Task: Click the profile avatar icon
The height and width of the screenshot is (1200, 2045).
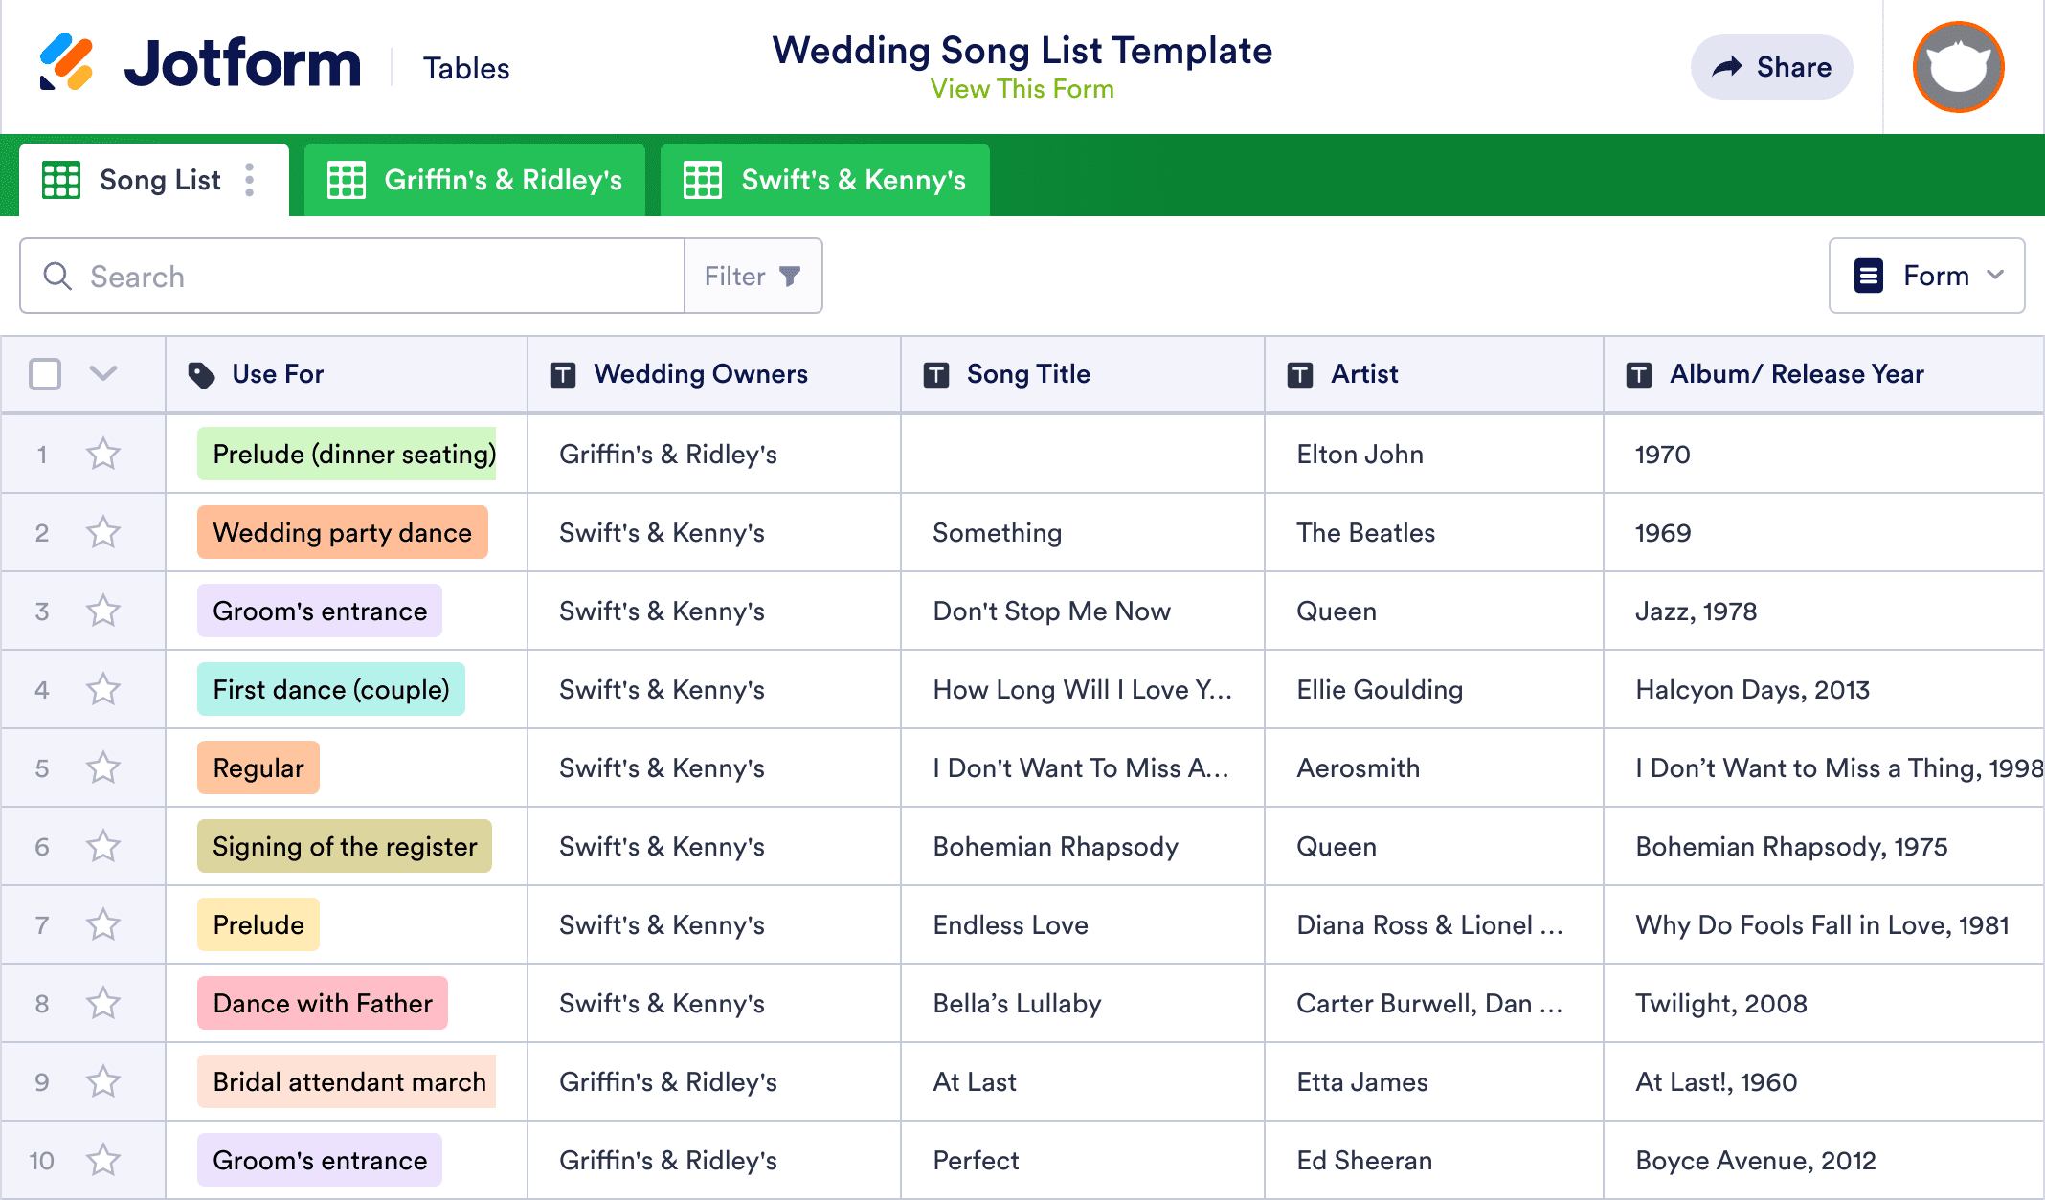Action: 1957,66
